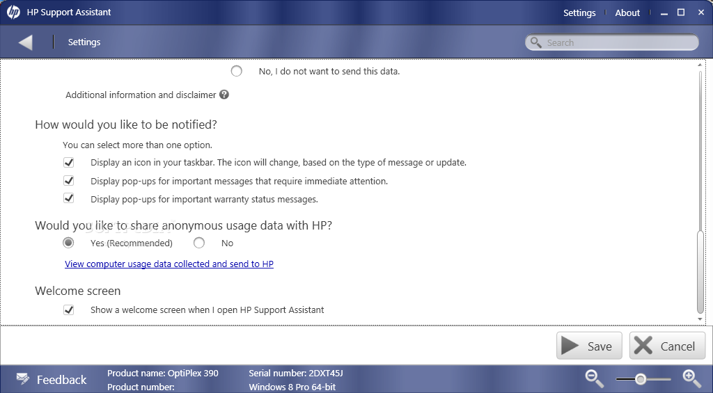Image resolution: width=713 pixels, height=393 pixels.
Task: Click 'You can select more than one option.' text
Action: point(137,145)
